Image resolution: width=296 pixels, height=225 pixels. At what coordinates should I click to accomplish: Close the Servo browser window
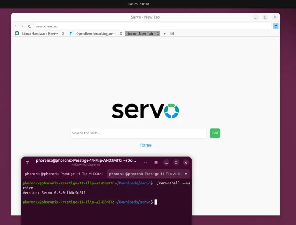click(275, 17)
